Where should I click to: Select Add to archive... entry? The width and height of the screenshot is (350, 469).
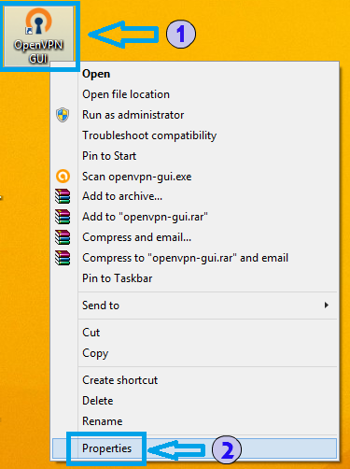tap(194, 196)
